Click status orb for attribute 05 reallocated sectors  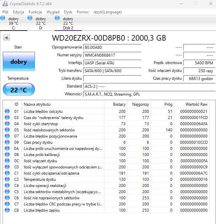[7, 130]
